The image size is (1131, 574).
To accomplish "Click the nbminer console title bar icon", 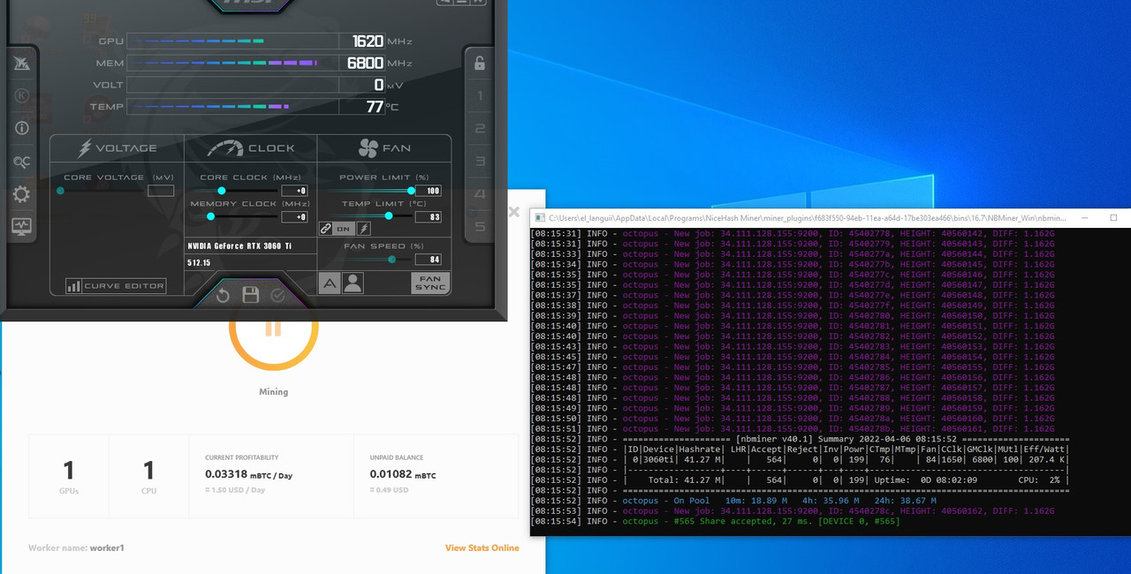I will click(x=538, y=217).
